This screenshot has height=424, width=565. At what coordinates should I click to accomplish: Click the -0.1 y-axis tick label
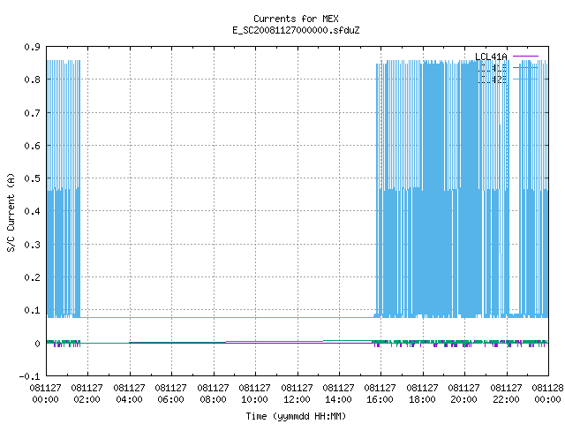point(30,376)
